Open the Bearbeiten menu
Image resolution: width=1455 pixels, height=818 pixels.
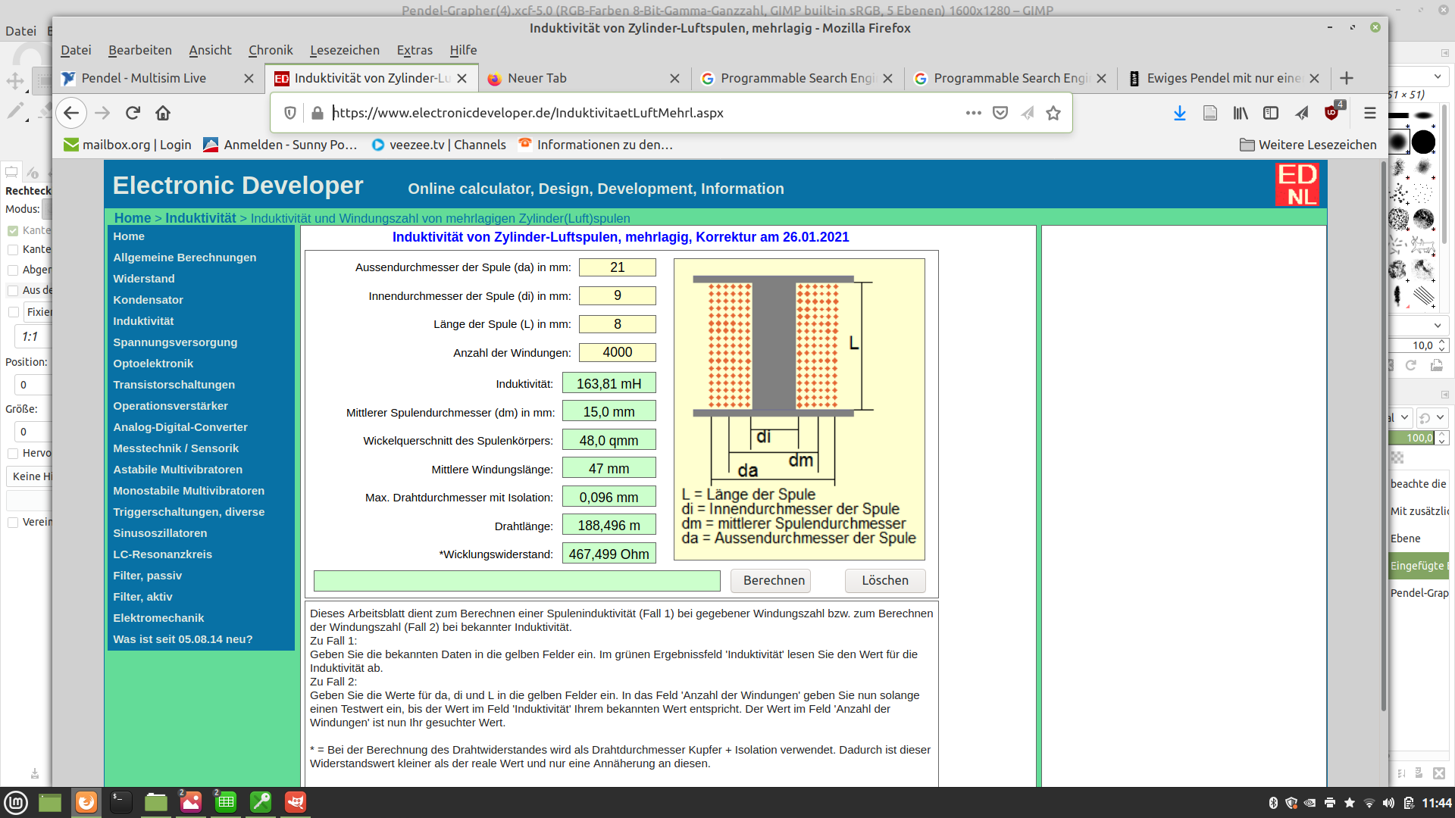click(x=140, y=50)
